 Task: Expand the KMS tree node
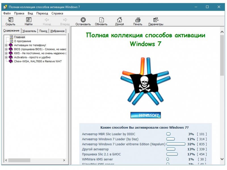[x=6, y=53]
